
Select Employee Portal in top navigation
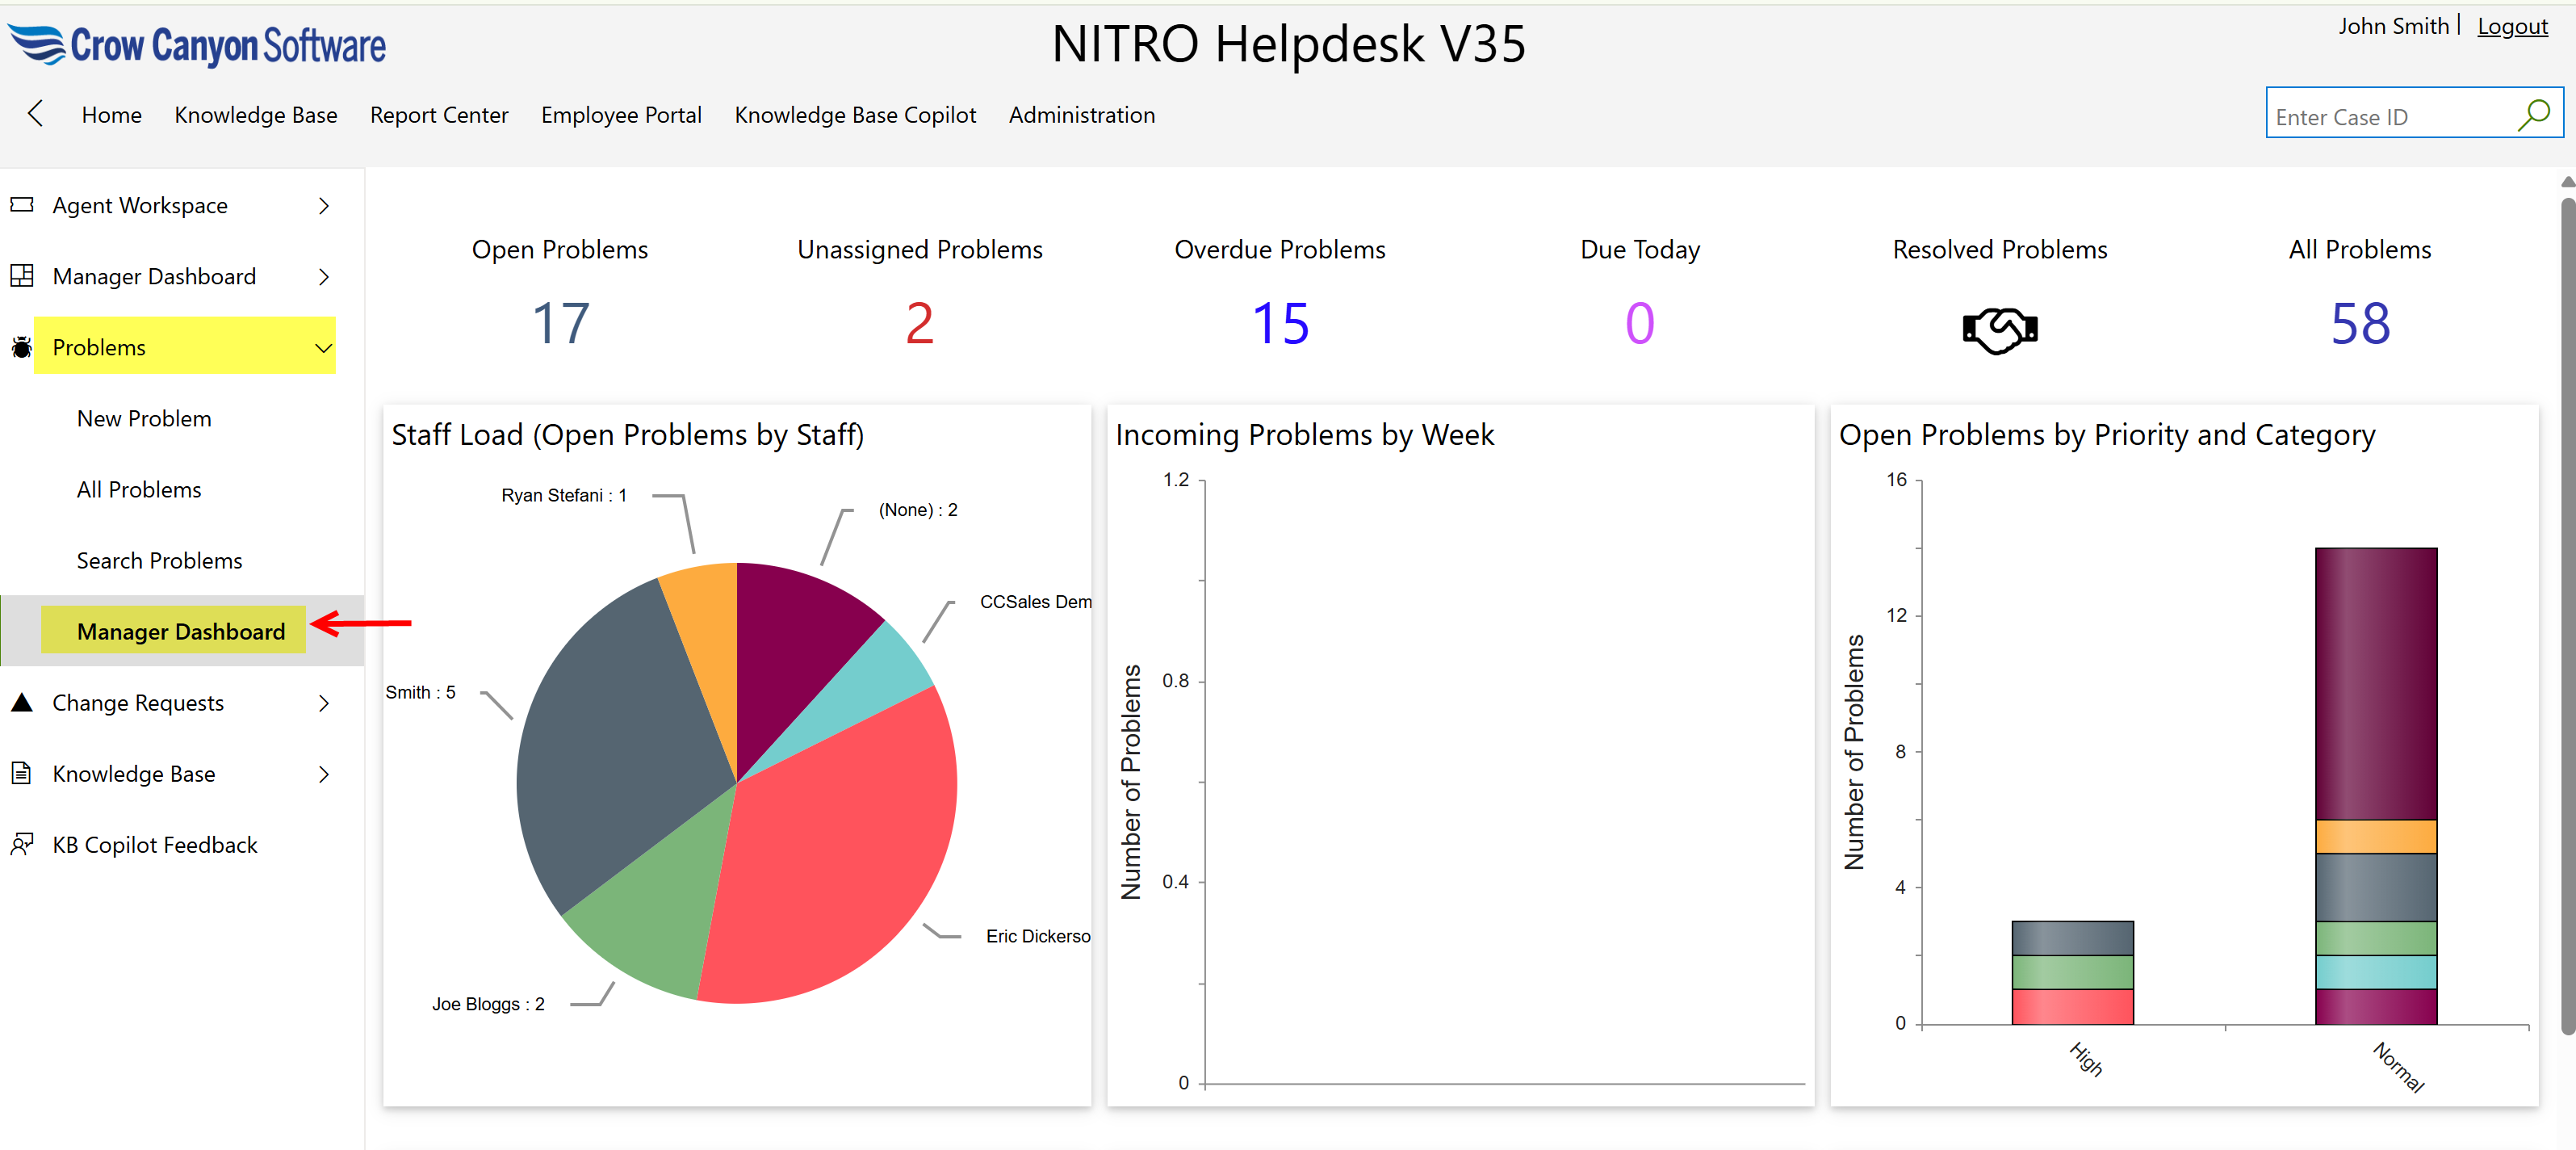pos(621,115)
